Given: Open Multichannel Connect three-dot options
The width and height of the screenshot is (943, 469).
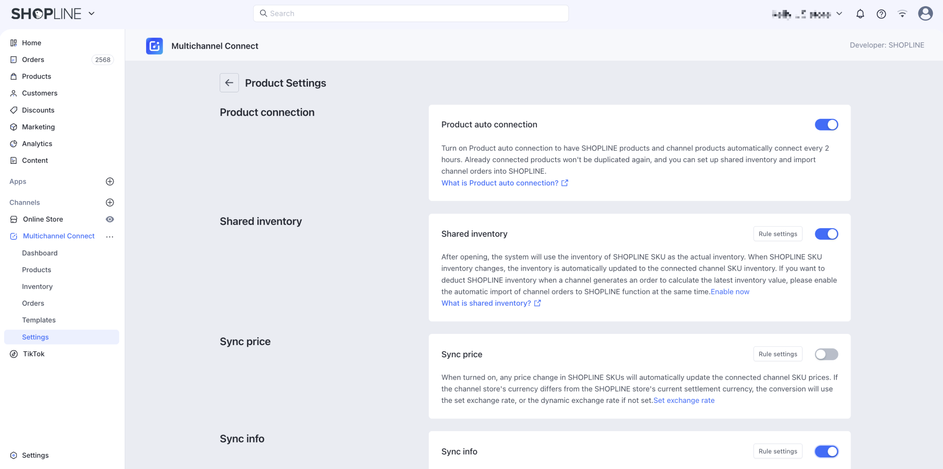Looking at the screenshot, I should point(110,237).
